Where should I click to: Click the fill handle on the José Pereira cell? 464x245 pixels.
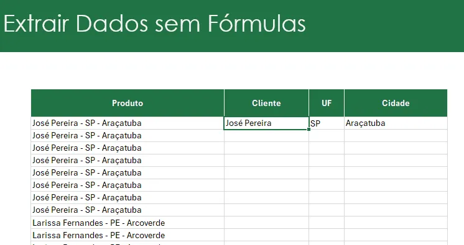point(309,129)
